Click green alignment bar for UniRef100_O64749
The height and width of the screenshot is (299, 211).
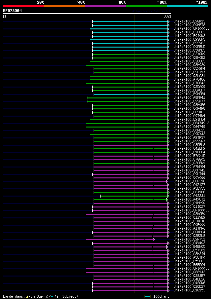pos(127,127)
